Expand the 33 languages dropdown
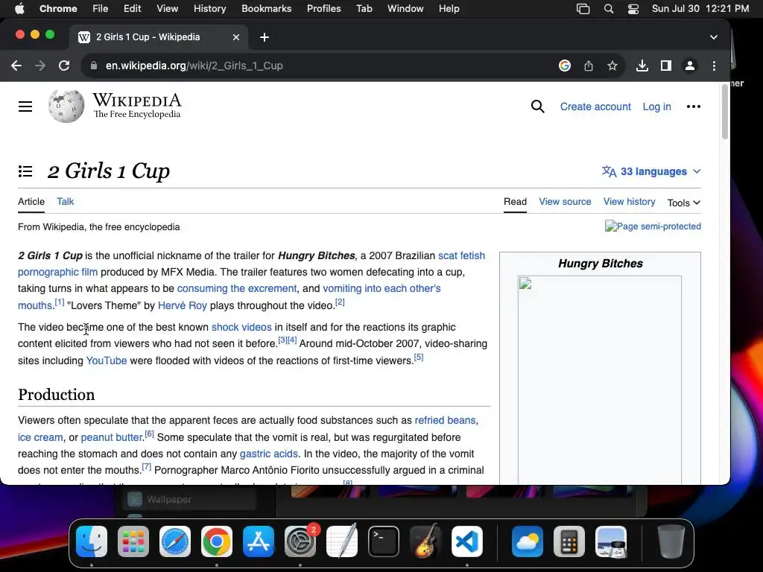This screenshot has height=572, width=763. [x=651, y=172]
